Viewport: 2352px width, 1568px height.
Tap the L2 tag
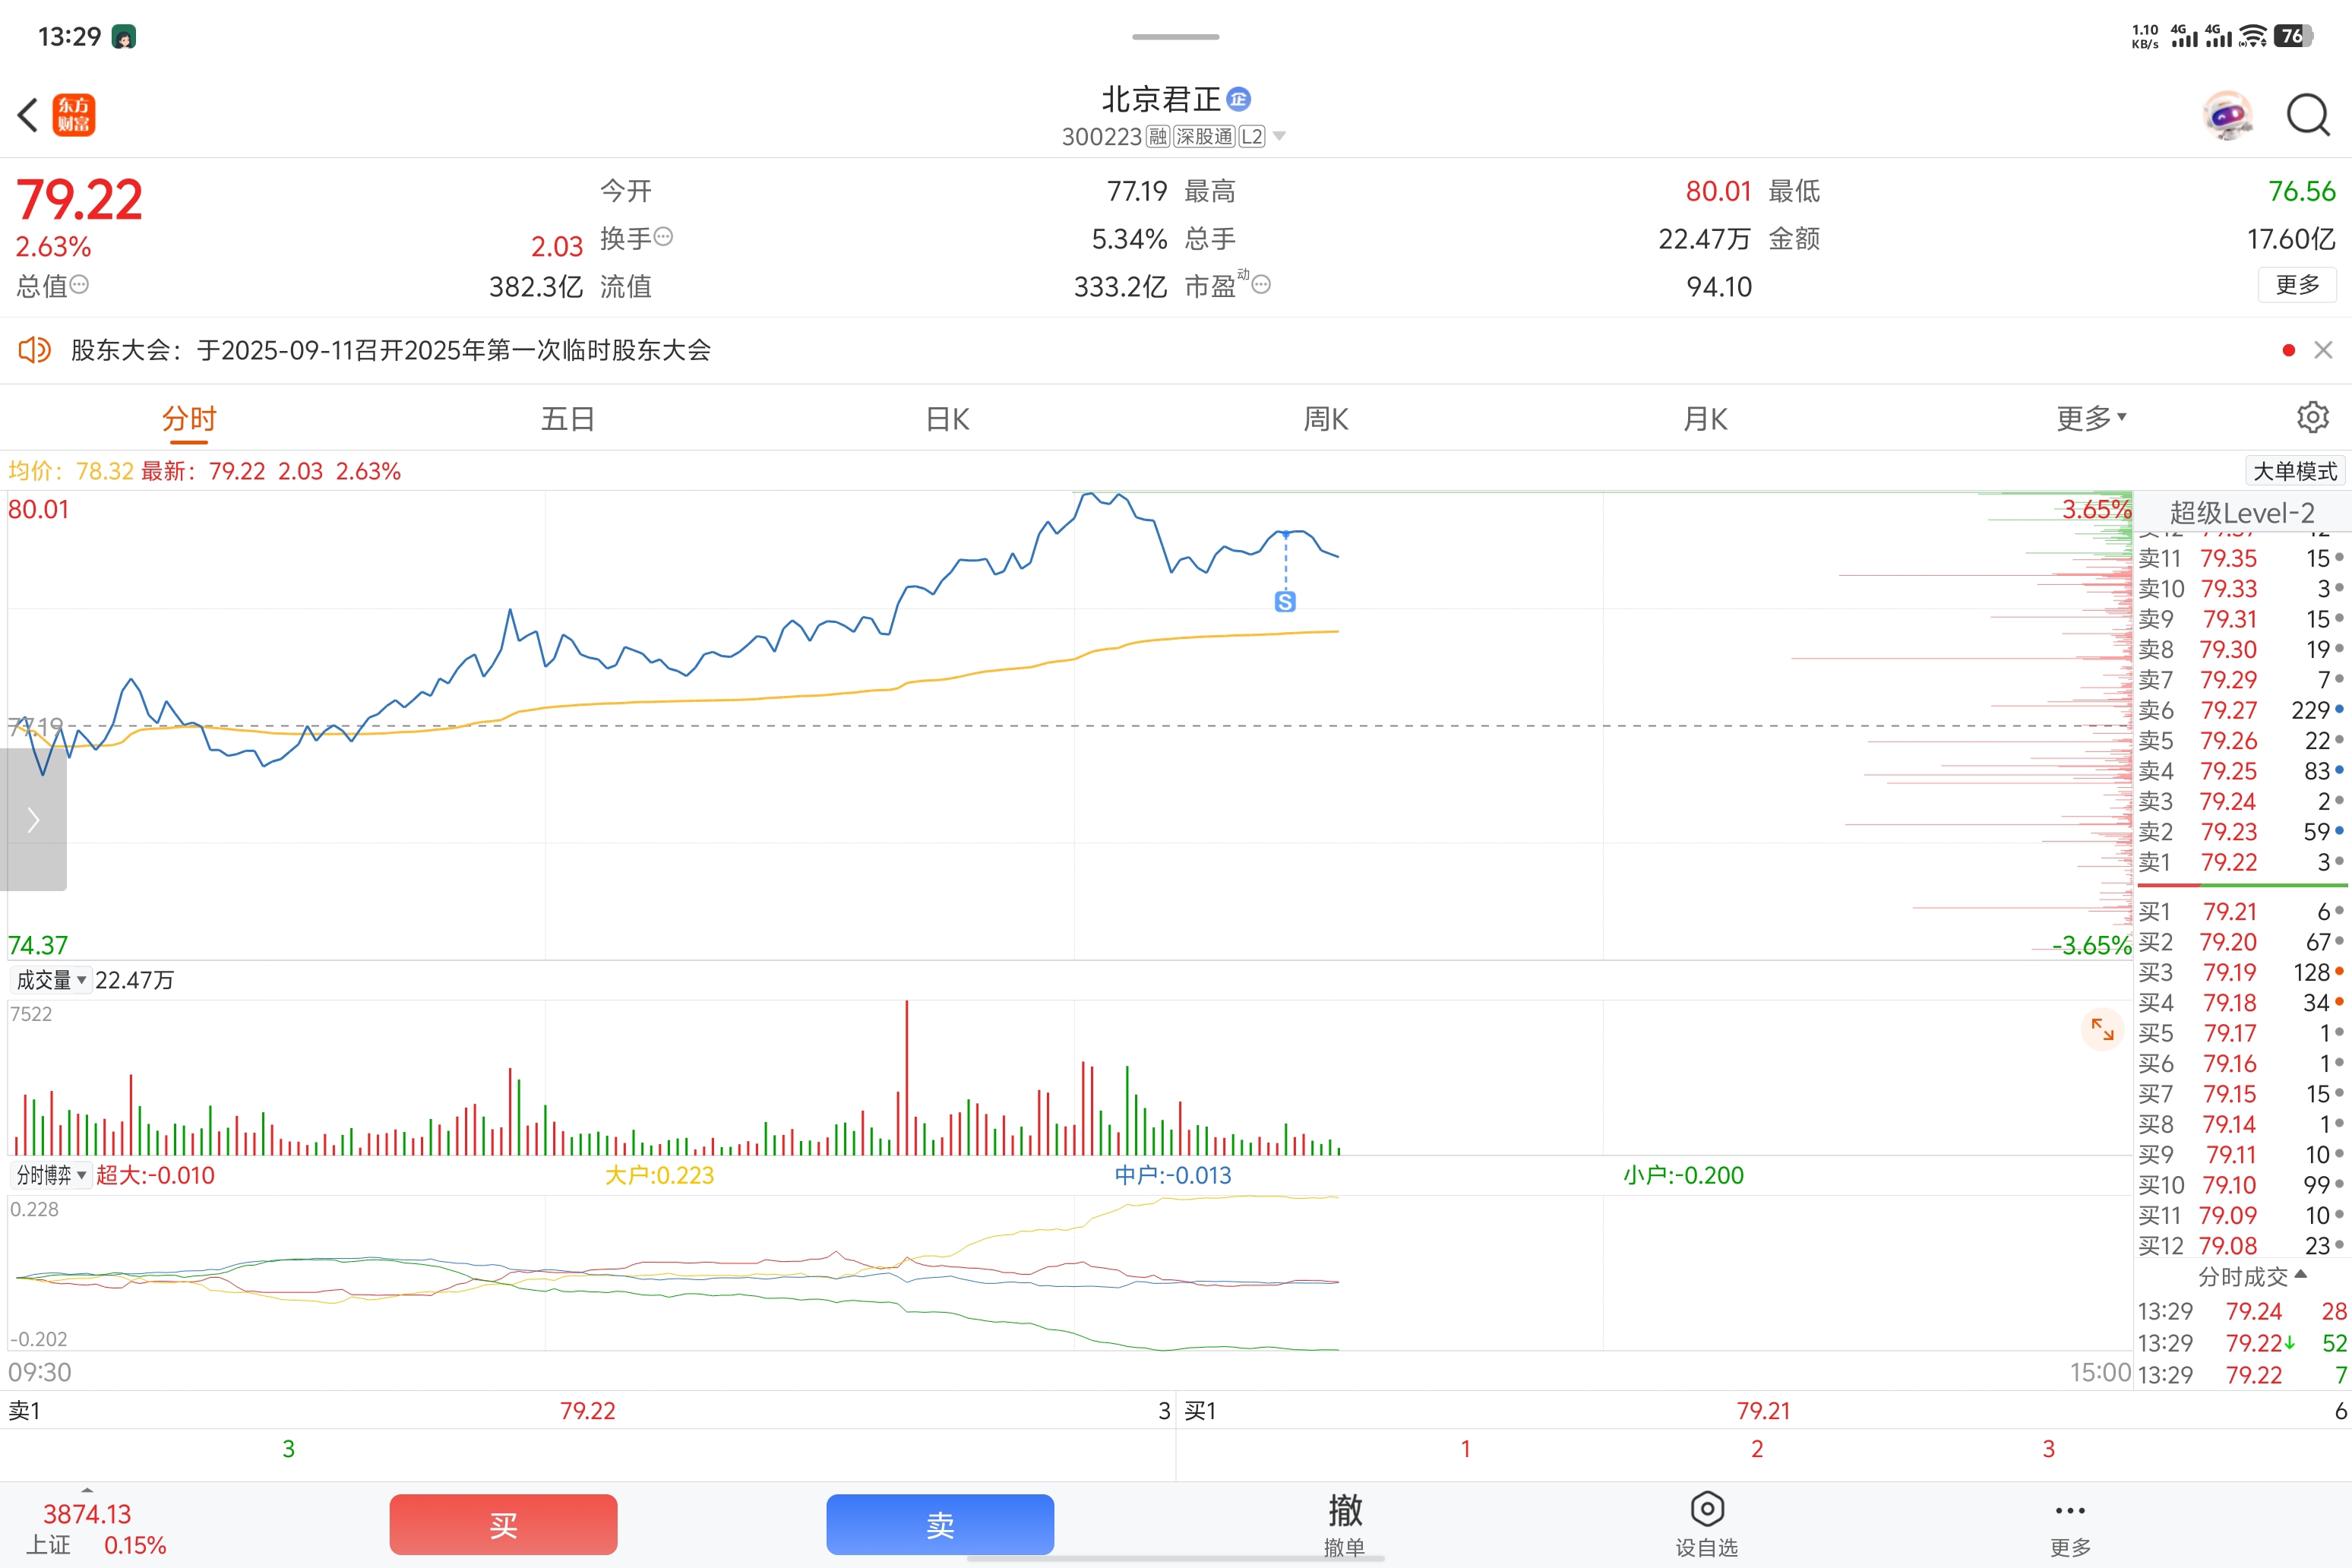(x=1252, y=136)
